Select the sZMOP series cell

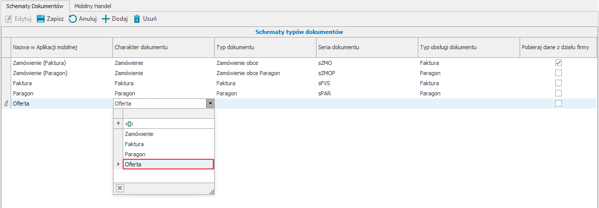coord(326,73)
